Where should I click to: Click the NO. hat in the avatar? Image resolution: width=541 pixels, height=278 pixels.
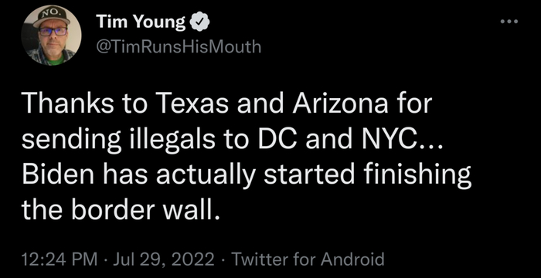[x=51, y=18]
